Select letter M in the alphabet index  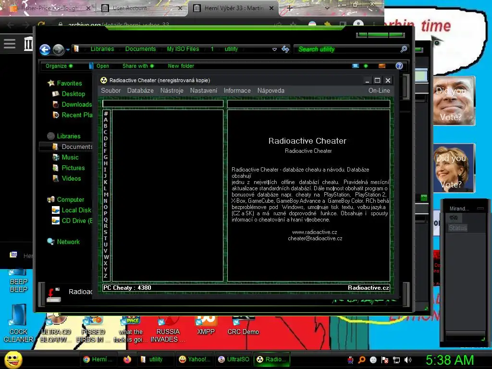106,195
